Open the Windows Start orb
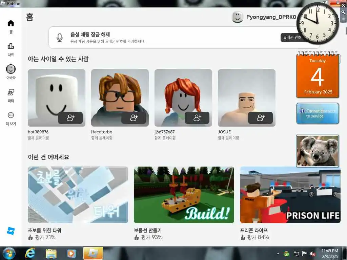The height and width of the screenshot is (260, 347). (x=9, y=253)
